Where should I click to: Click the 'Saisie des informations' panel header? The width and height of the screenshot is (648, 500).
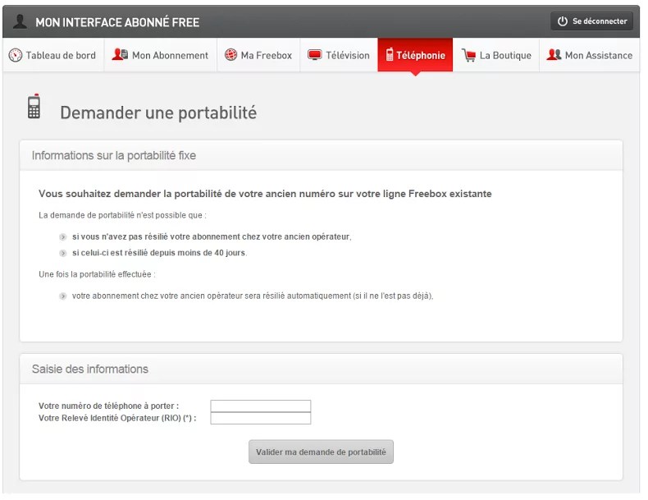point(321,369)
